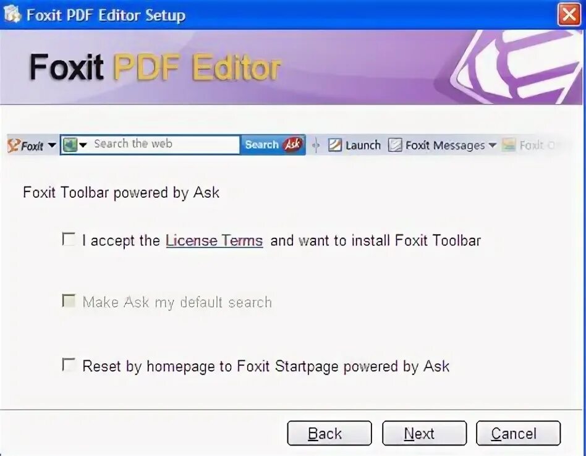This screenshot has width=586, height=456.
Task: Click the faded Foxit picture icon
Action: (x=509, y=145)
